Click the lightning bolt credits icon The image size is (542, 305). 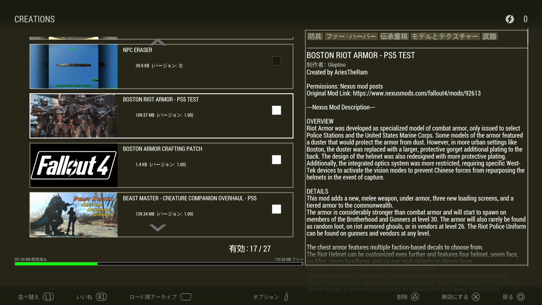pyautogui.click(x=510, y=19)
